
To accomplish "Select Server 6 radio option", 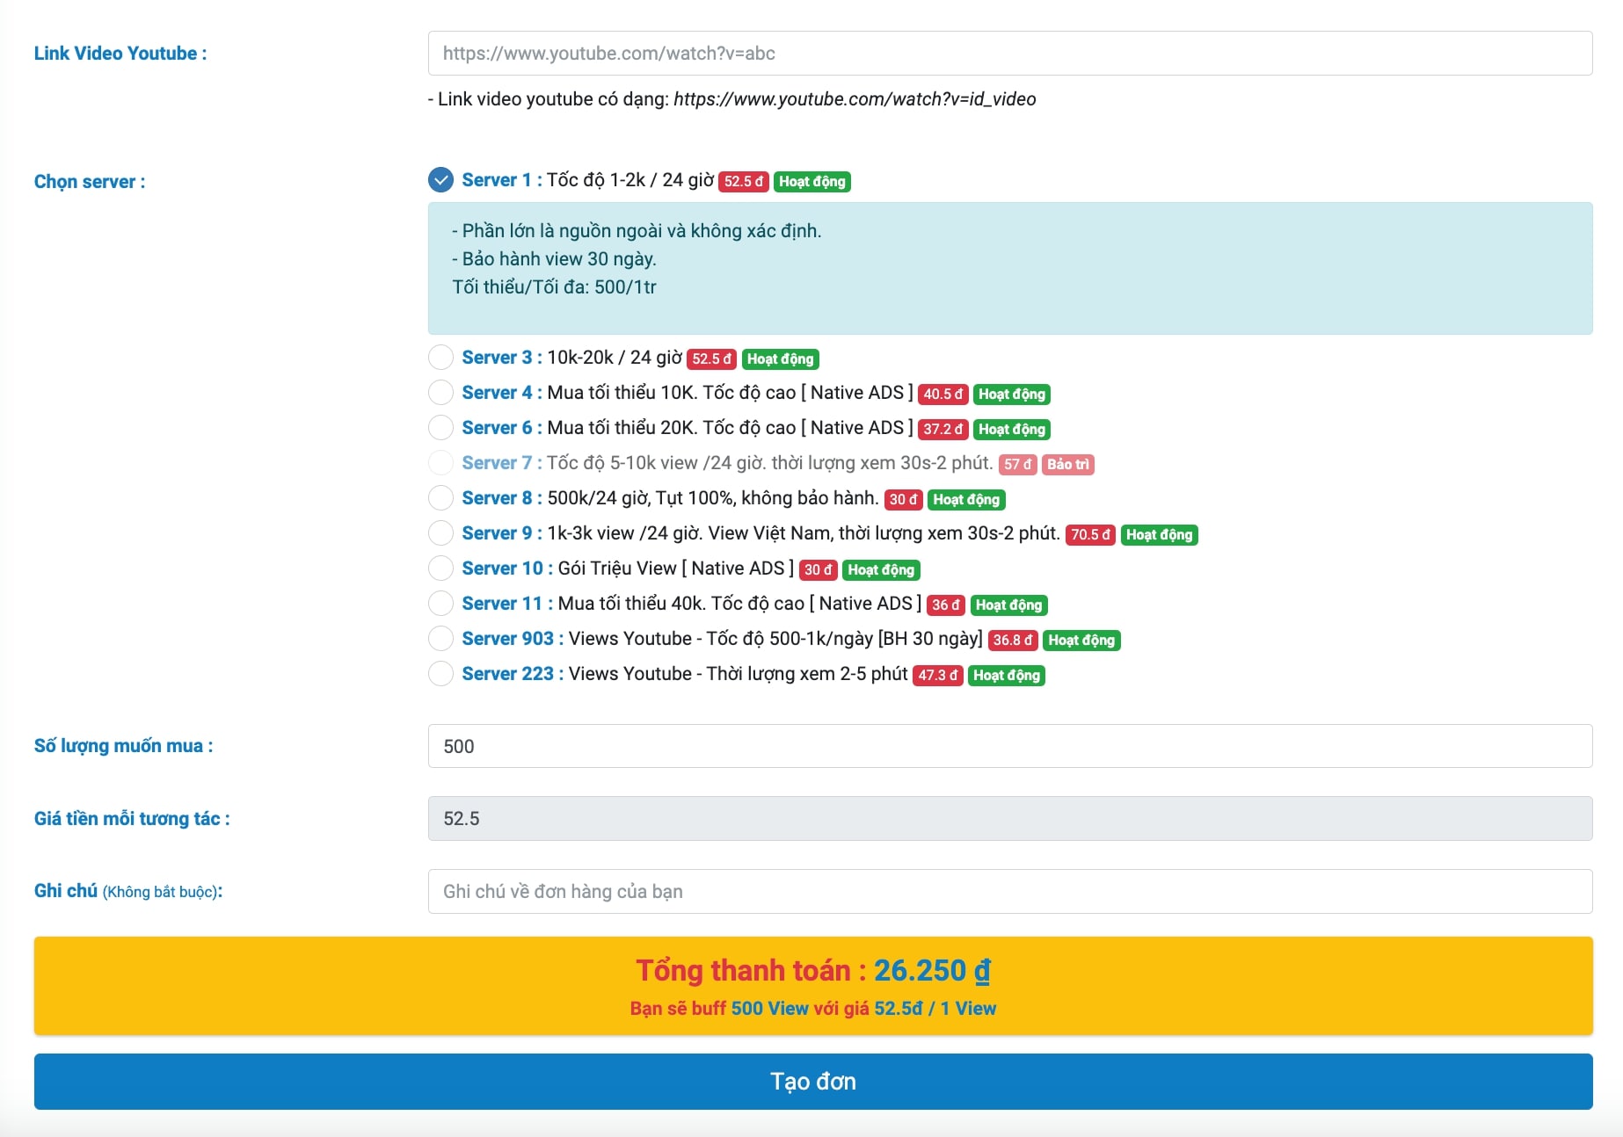I will point(440,428).
